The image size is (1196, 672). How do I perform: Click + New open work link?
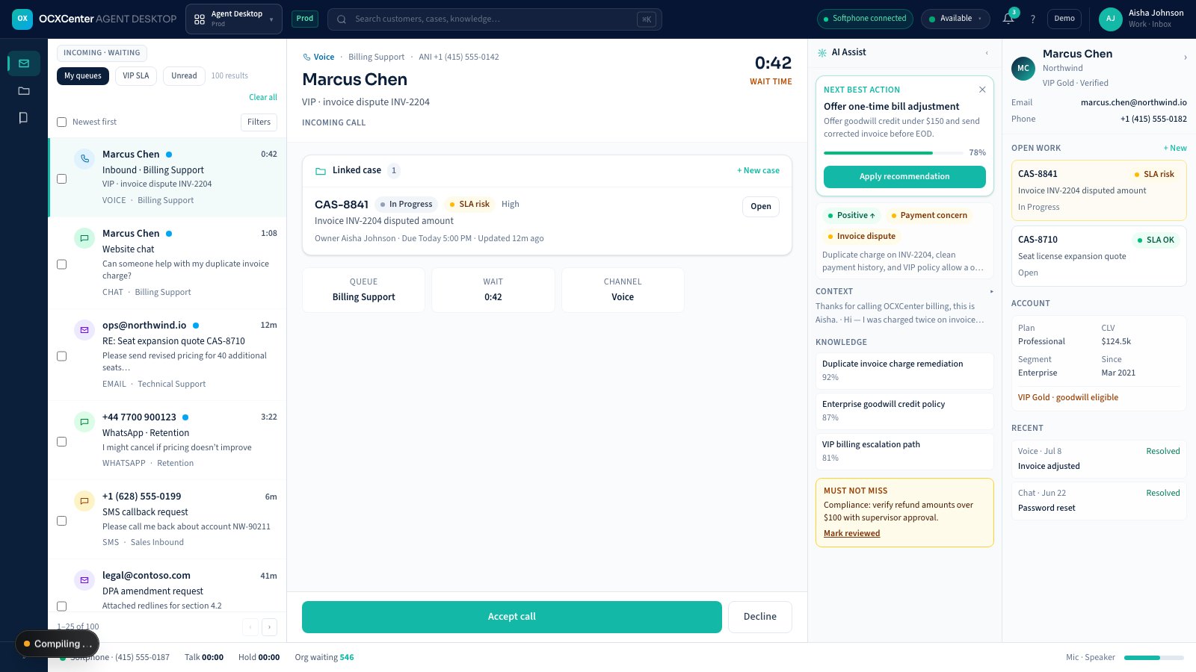click(x=1175, y=149)
